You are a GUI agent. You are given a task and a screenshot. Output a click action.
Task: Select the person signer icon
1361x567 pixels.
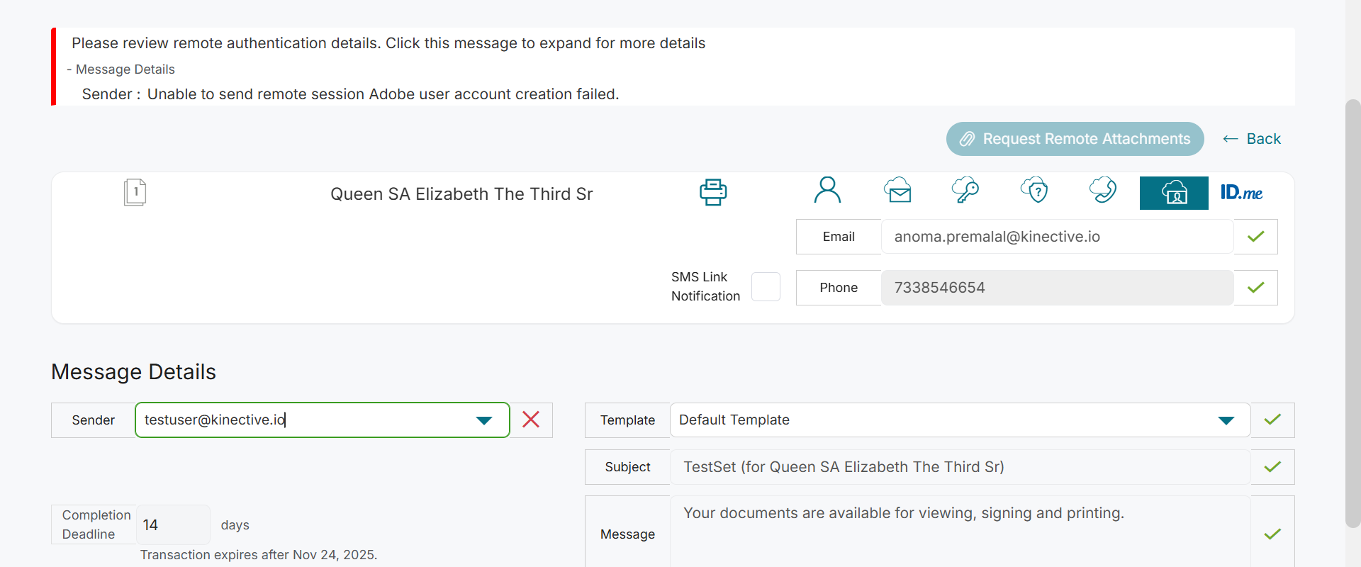click(x=827, y=191)
